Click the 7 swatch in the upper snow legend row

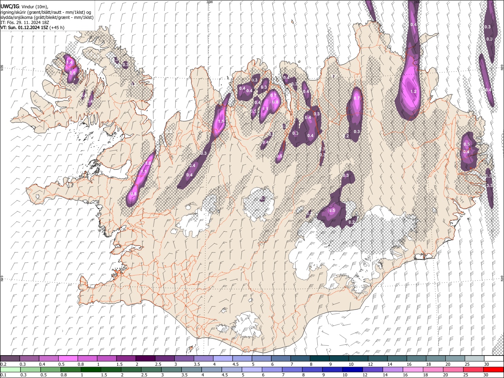(x=300, y=359)
